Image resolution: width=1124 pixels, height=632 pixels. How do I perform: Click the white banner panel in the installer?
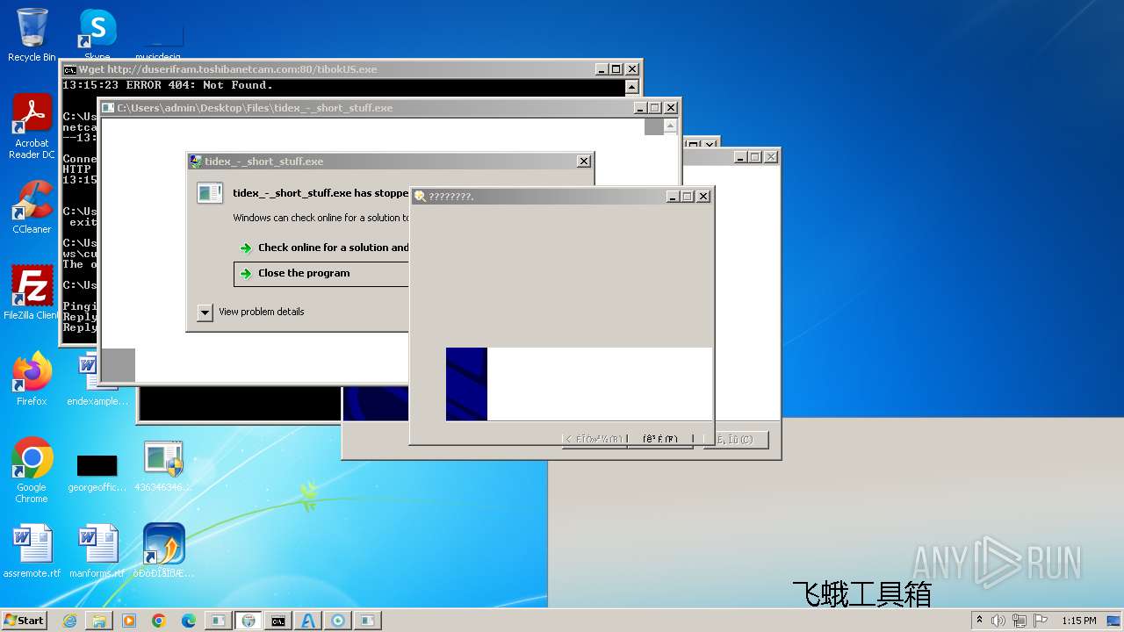tap(599, 384)
